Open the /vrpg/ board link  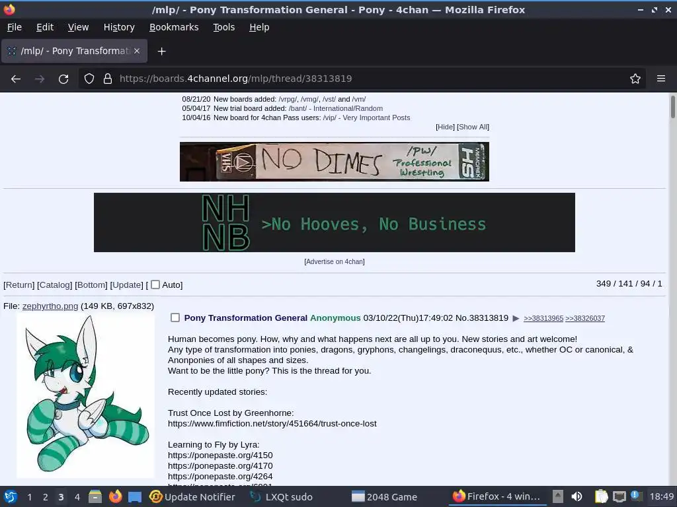tap(288, 99)
